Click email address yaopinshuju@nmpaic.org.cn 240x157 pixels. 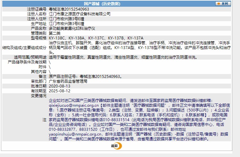click(75, 134)
